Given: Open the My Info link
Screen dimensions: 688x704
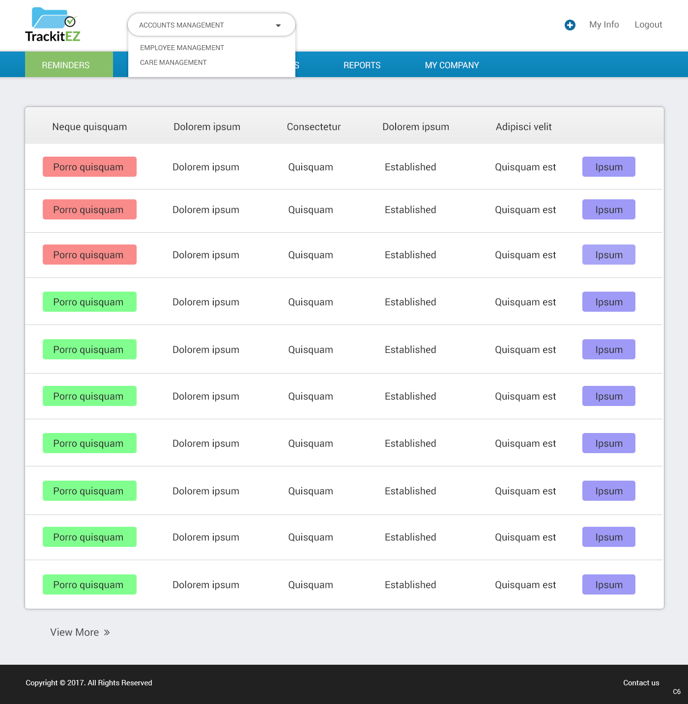Looking at the screenshot, I should click(604, 25).
